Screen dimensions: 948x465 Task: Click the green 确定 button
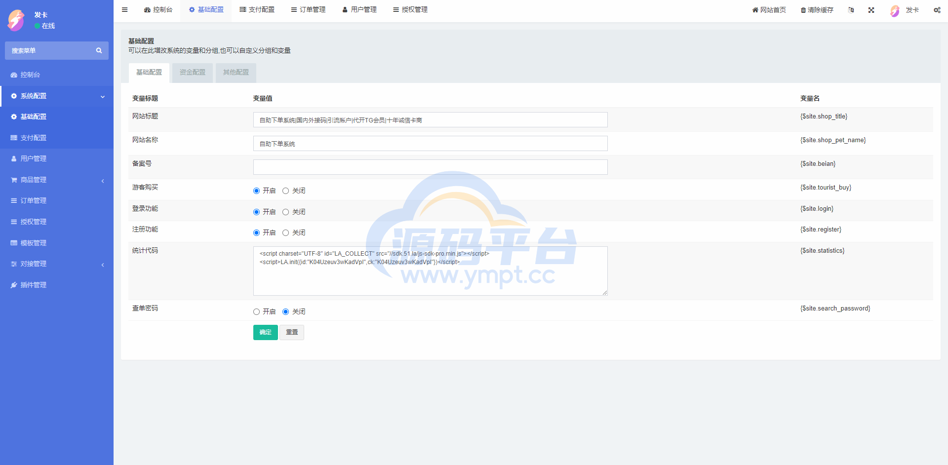(x=266, y=333)
